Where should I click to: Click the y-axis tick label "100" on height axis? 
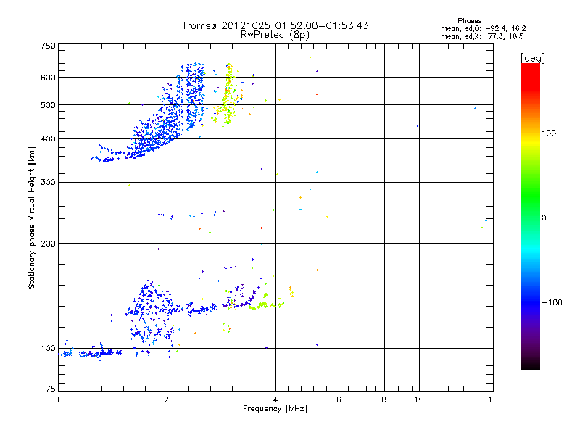click(x=49, y=349)
